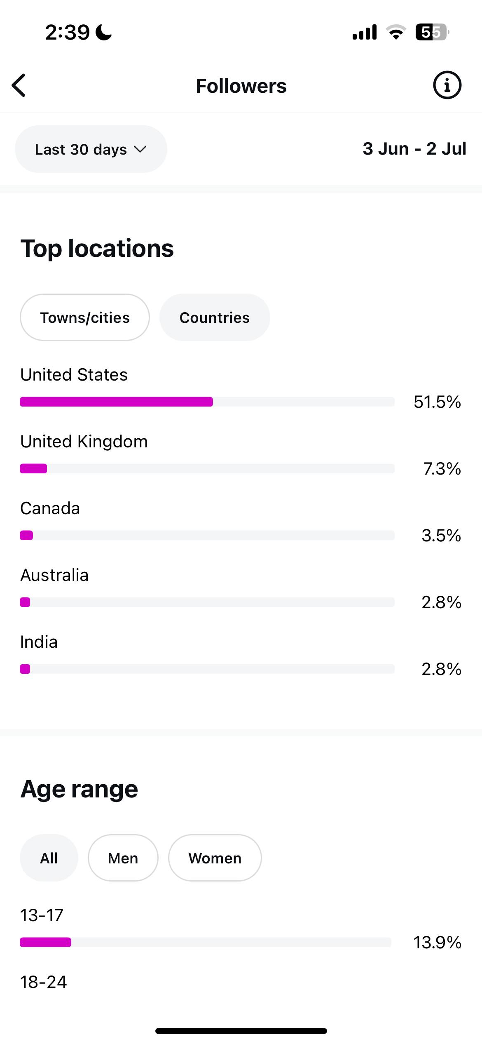Viewport: 482px width, 1044px height.
Task: Select the Countries filter
Action: tap(215, 317)
